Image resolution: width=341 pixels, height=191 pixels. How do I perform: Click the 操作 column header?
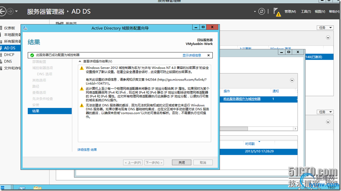pos(227,91)
